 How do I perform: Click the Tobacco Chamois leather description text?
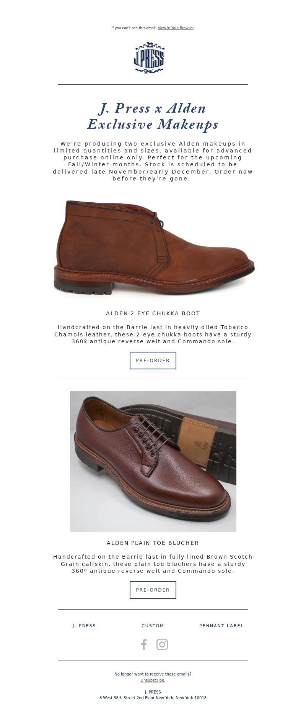(x=153, y=334)
